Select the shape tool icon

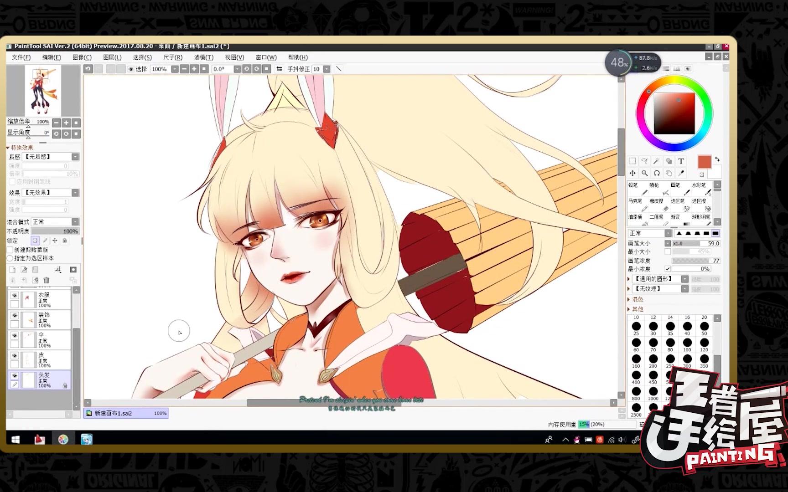pyautogui.click(x=669, y=161)
